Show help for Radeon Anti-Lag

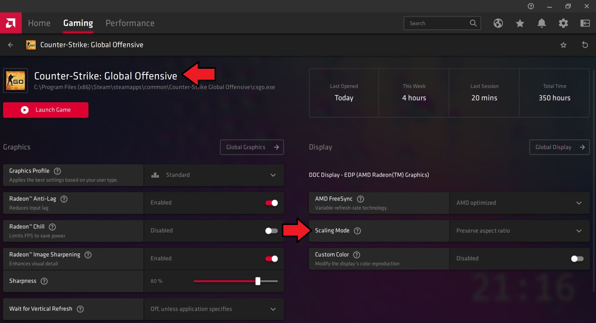pos(64,199)
